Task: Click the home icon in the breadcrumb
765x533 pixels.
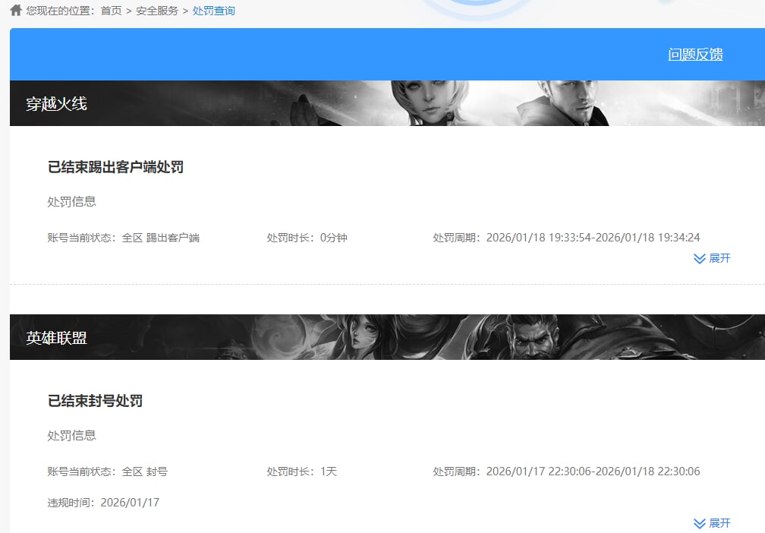Action: 16,11
